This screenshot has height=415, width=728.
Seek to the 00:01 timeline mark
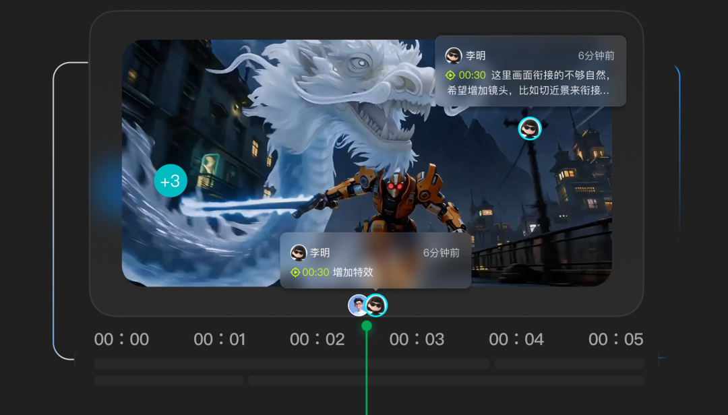[x=220, y=340]
